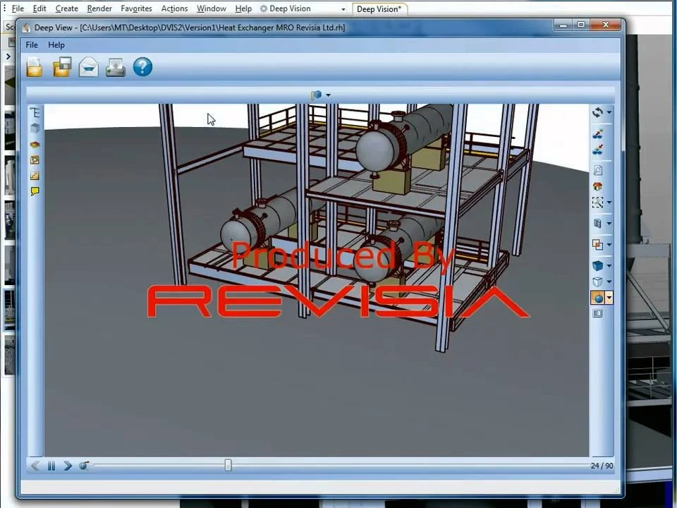
Task: Click the wireframe cube icon
Action: [597, 282]
